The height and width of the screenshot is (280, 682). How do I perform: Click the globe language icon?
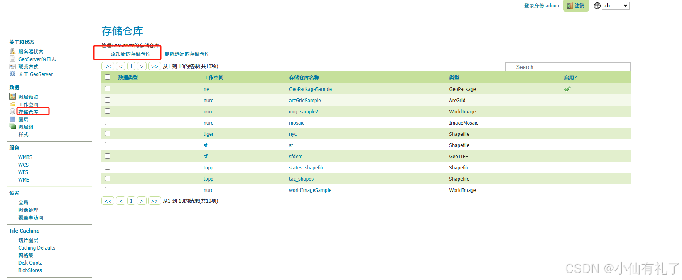point(597,6)
